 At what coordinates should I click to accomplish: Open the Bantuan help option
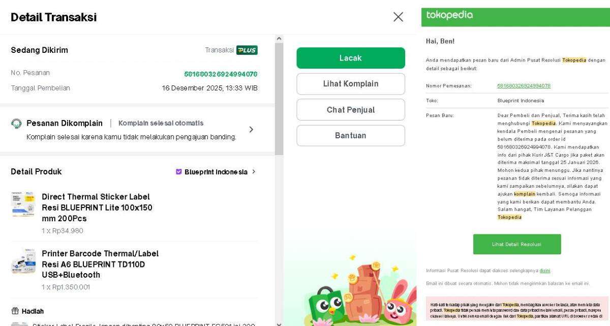pos(351,136)
